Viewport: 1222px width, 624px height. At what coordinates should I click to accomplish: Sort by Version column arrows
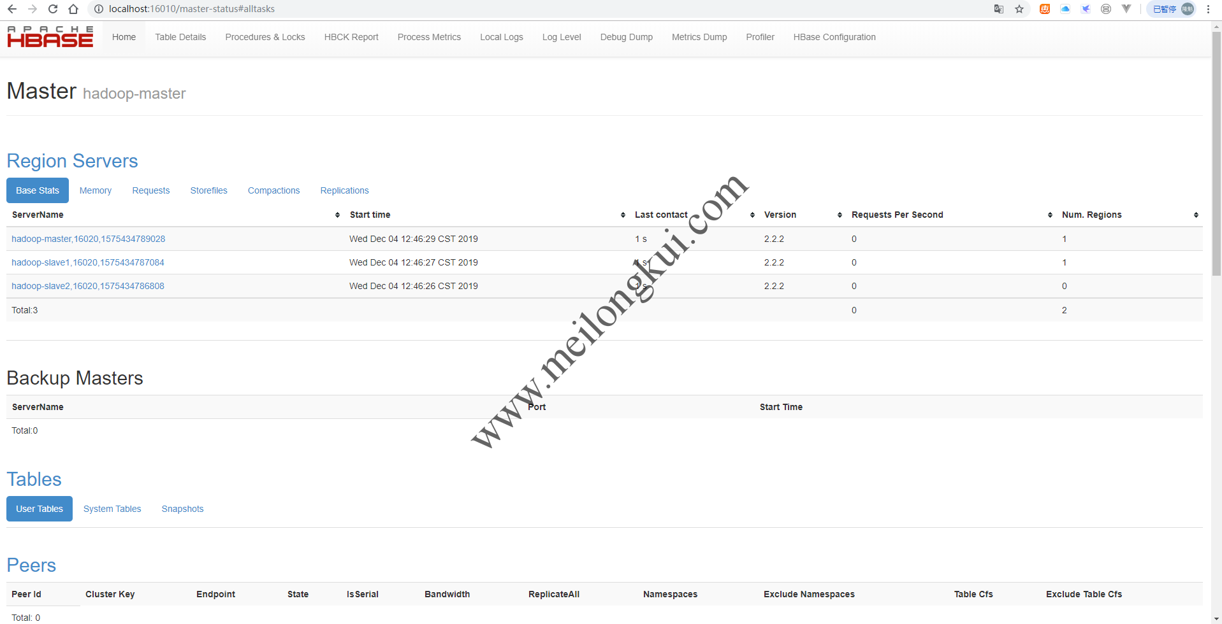pyautogui.click(x=840, y=215)
